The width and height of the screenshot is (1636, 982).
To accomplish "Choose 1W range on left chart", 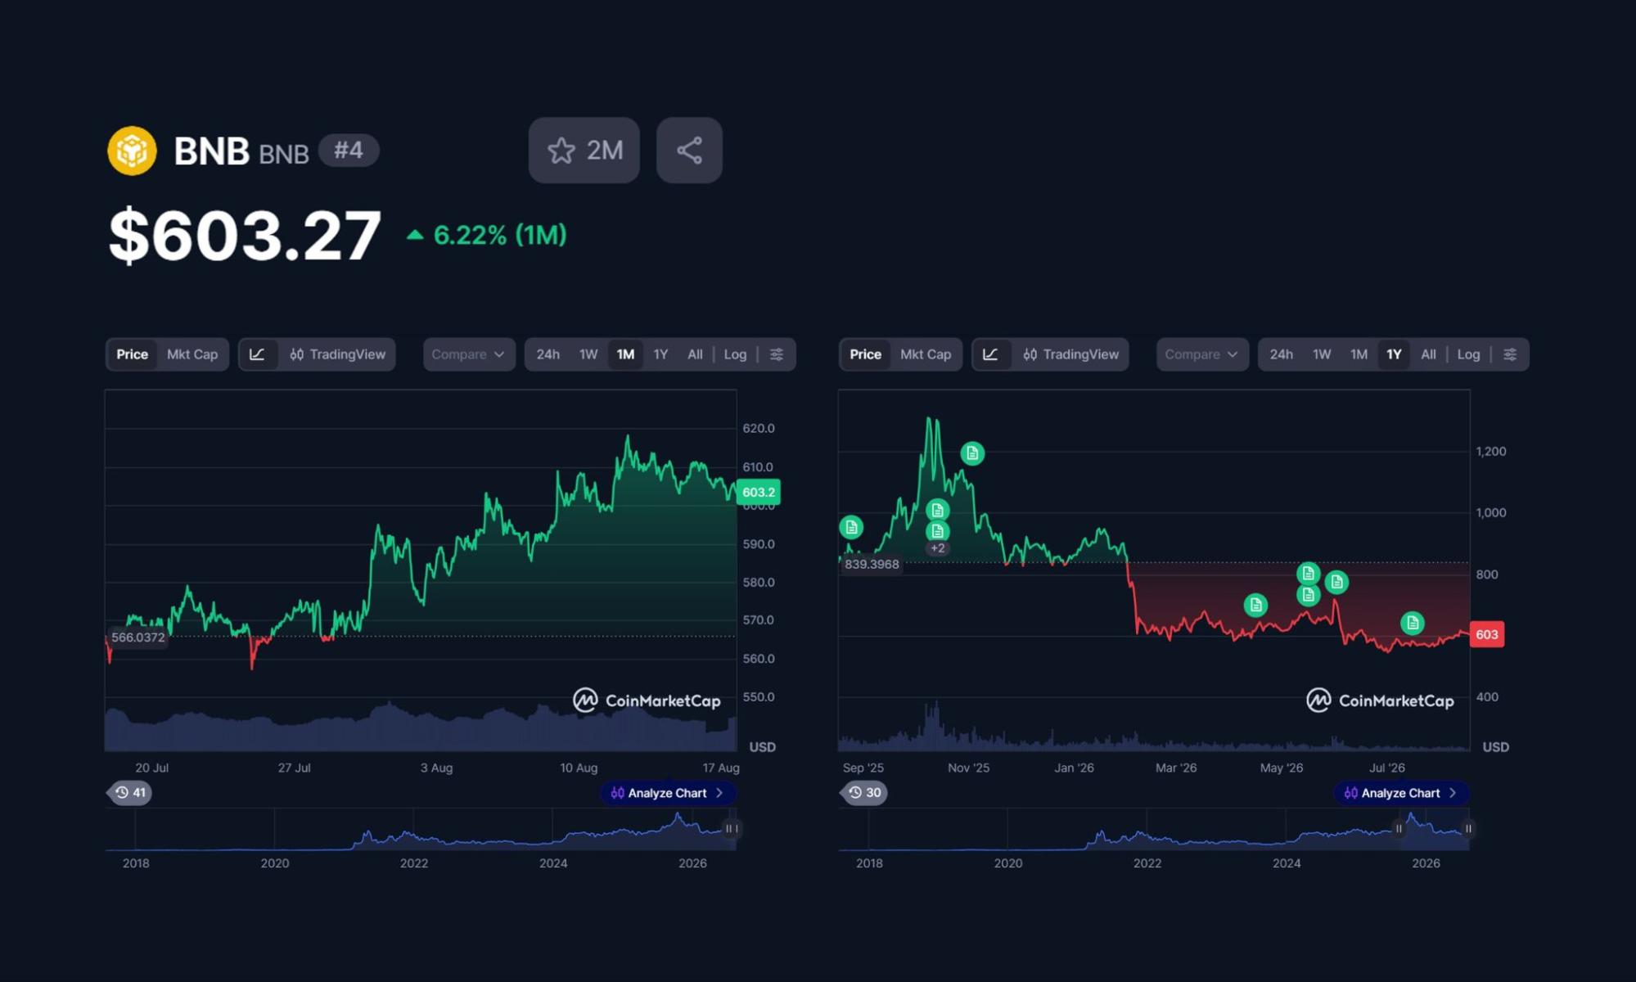I will [588, 354].
